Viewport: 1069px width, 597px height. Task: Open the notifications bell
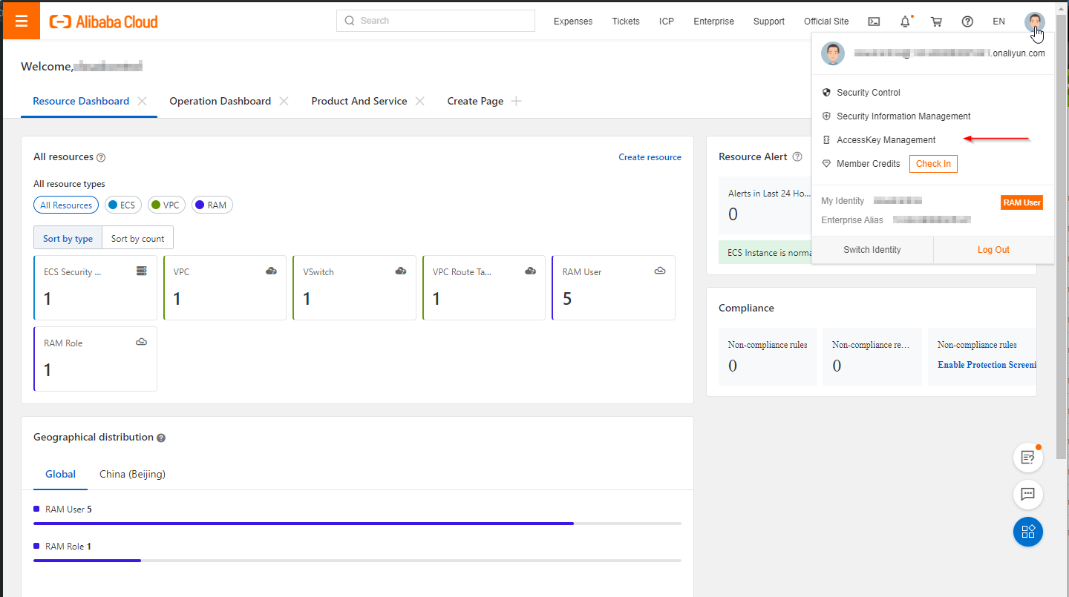click(x=905, y=22)
